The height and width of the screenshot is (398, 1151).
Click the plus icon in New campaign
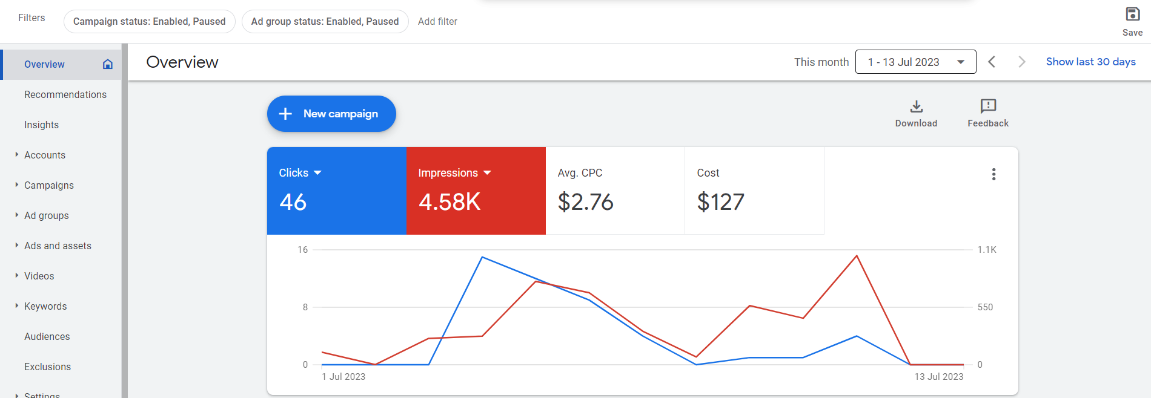(x=285, y=114)
